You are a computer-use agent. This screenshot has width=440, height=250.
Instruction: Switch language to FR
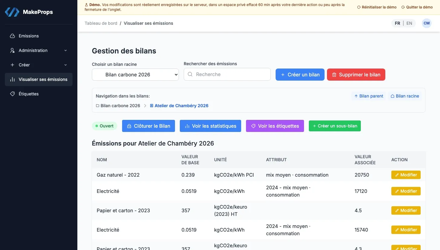point(397,23)
